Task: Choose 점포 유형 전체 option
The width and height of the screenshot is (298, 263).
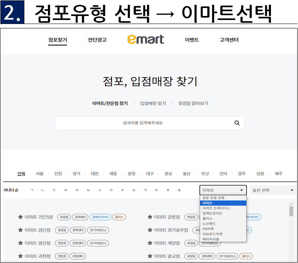Action: click(223, 198)
